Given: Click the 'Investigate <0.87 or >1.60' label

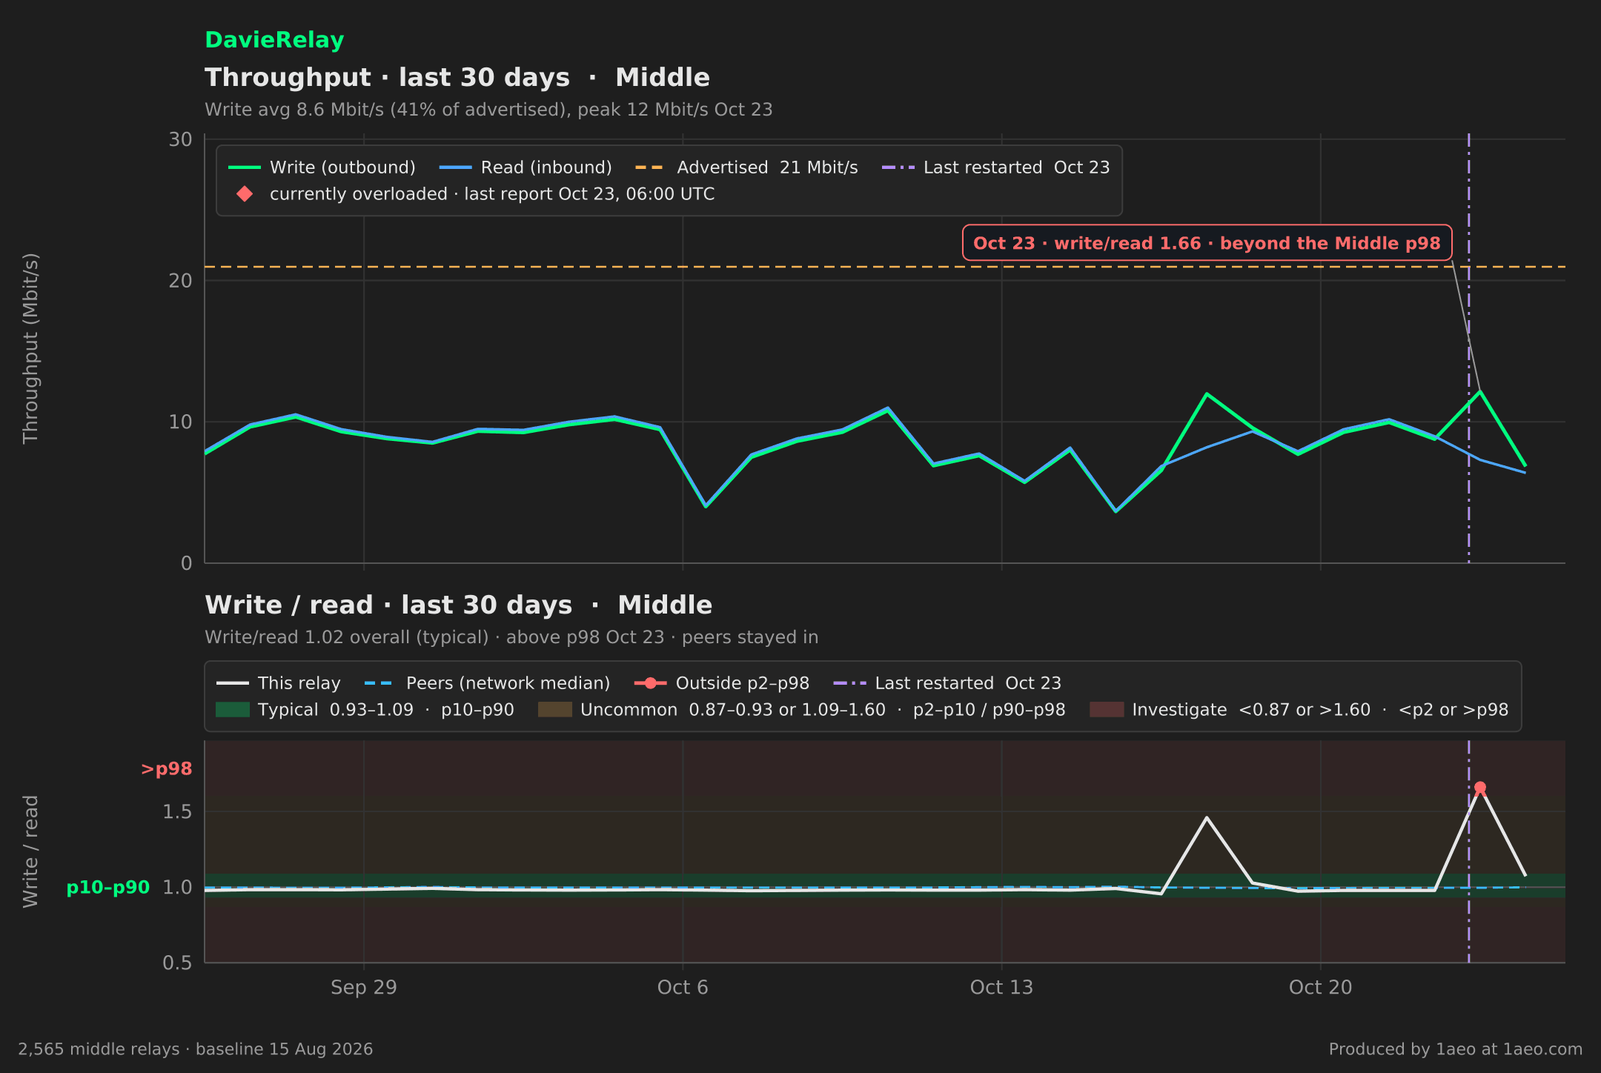Looking at the screenshot, I should click(x=1320, y=710).
